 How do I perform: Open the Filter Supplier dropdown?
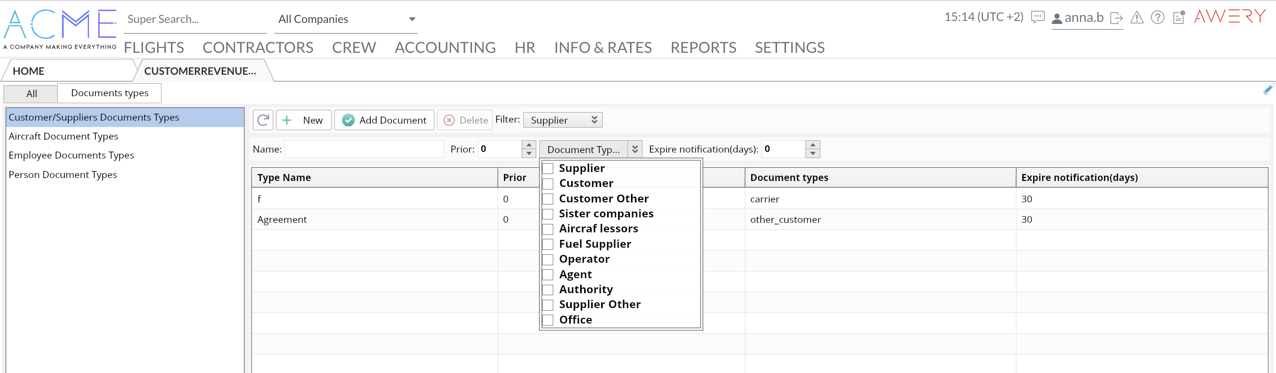[x=563, y=120]
